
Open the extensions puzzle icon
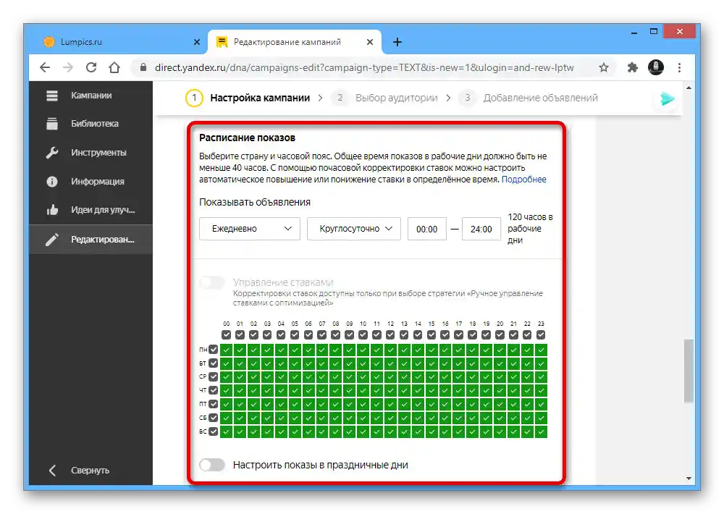point(633,68)
